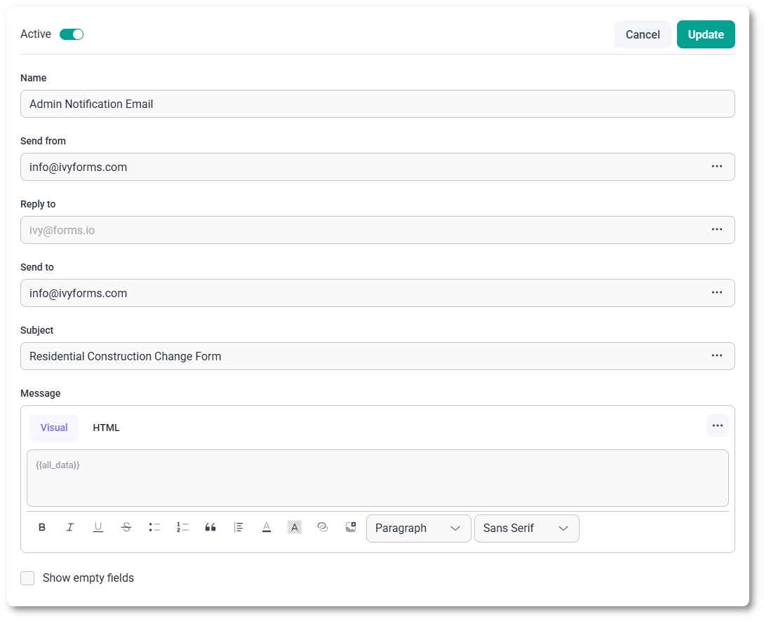Apply underline to the message text
Image resolution: width=764 pixels, height=621 pixels.
(x=98, y=527)
